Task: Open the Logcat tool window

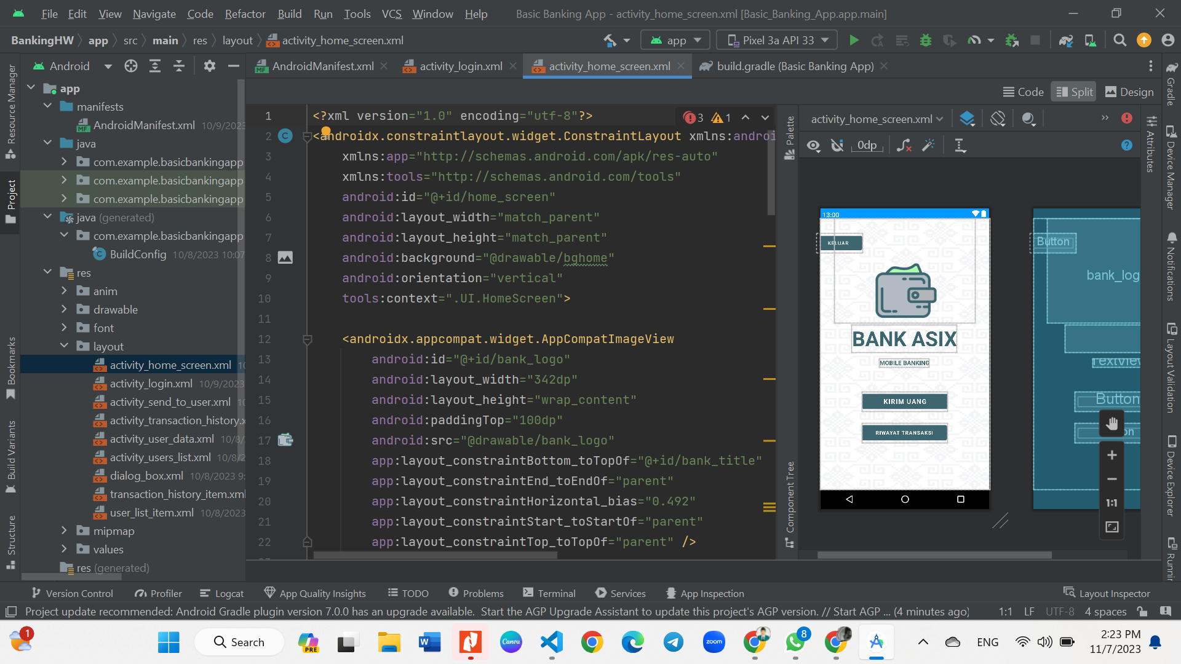Action: tap(222, 594)
